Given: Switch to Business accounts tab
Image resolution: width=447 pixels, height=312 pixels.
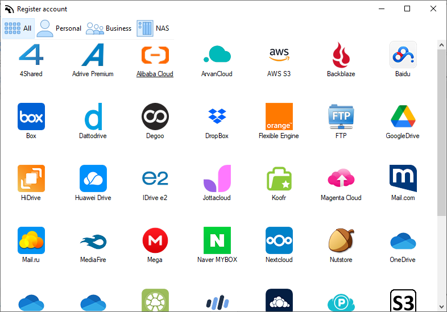Looking at the screenshot, I should point(109,28).
